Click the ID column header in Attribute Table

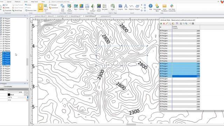tap(166, 27)
